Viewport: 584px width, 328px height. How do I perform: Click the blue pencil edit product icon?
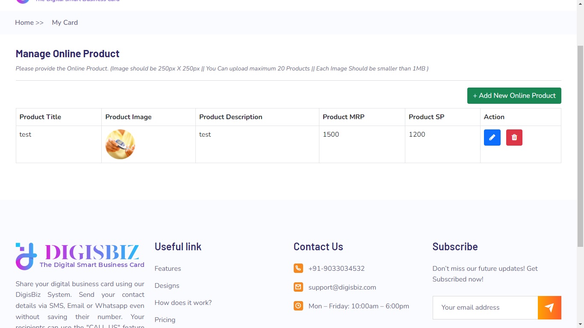pos(492,138)
